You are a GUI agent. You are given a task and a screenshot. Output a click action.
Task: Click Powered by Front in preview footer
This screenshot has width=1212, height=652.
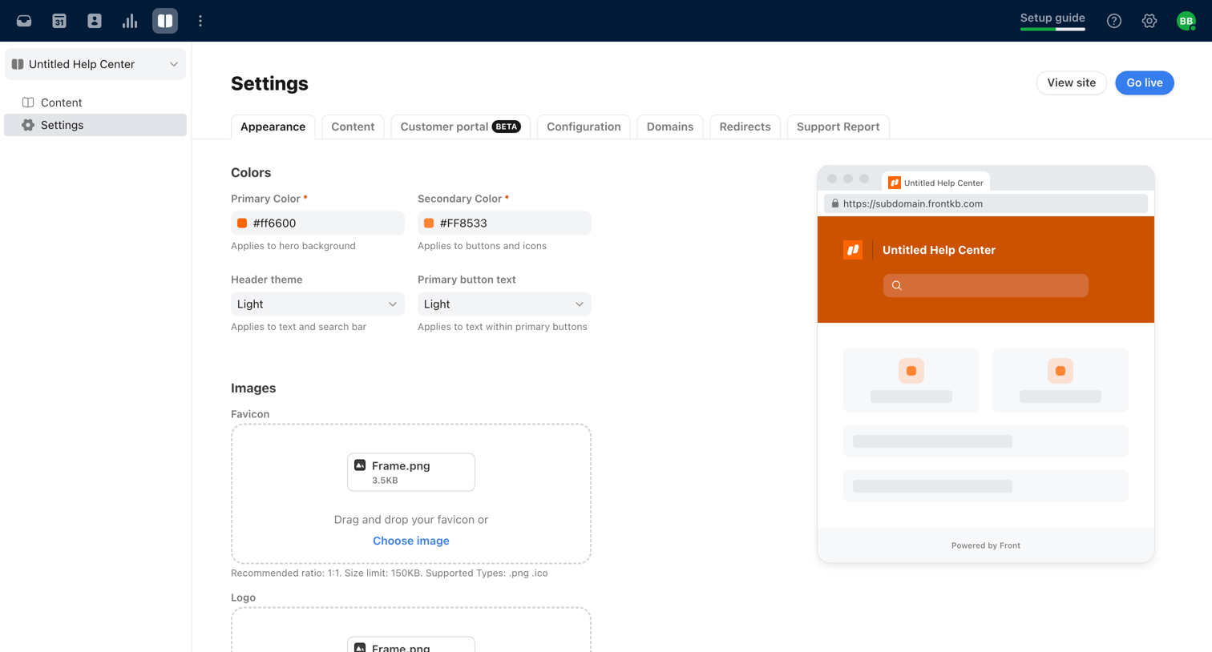tap(986, 545)
